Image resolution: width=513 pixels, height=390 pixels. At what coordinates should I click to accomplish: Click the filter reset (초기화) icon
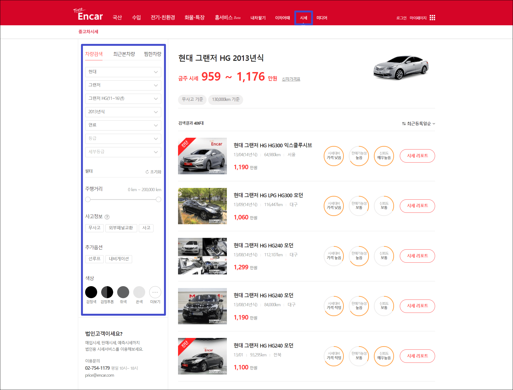147,172
